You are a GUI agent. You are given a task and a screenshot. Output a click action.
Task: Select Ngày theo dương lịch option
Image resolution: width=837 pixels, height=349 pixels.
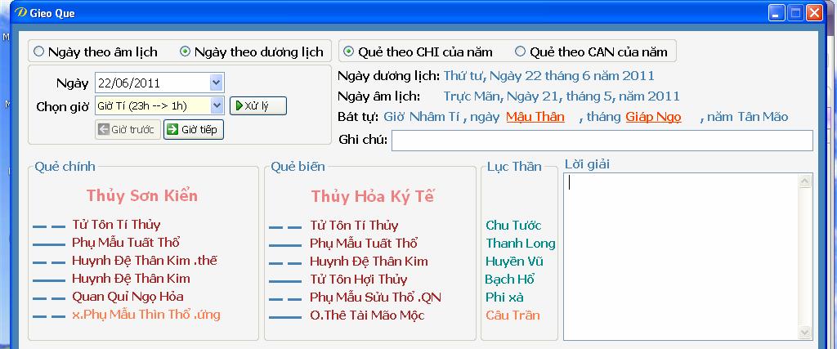point(186,51)
